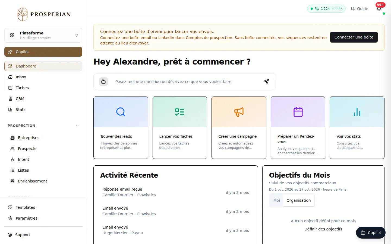
Task: Switch to the Moi tab
Action: pyautogui.click(x=276, y=200)
